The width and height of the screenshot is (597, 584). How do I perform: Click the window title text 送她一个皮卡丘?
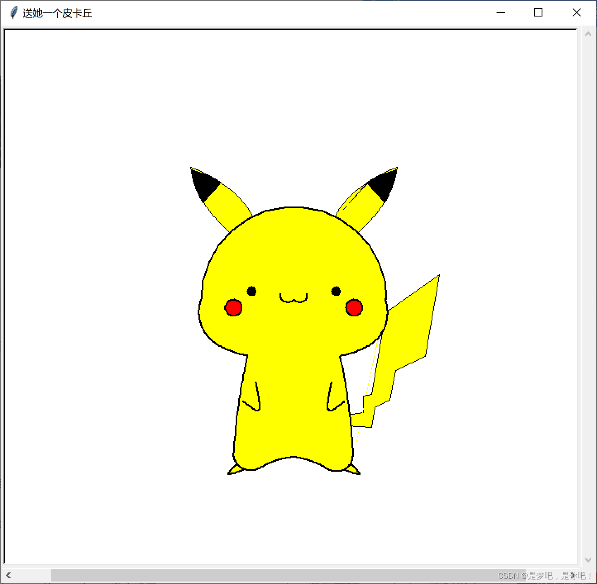coord(57,13)
